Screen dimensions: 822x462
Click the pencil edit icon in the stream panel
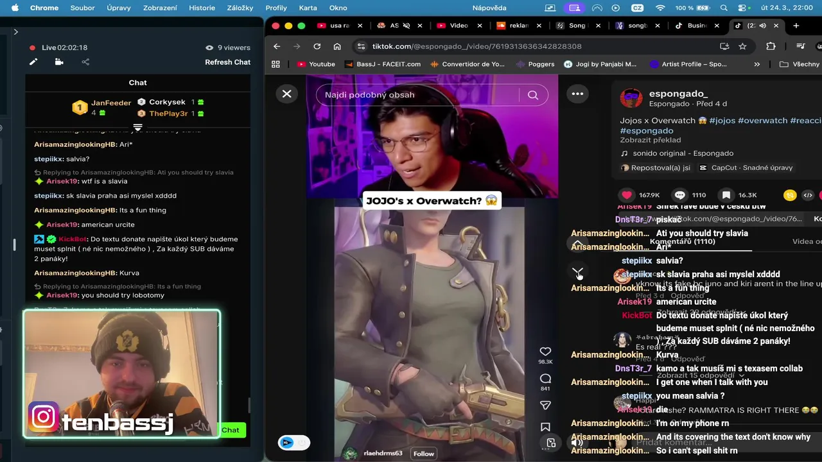pos(33,62)
